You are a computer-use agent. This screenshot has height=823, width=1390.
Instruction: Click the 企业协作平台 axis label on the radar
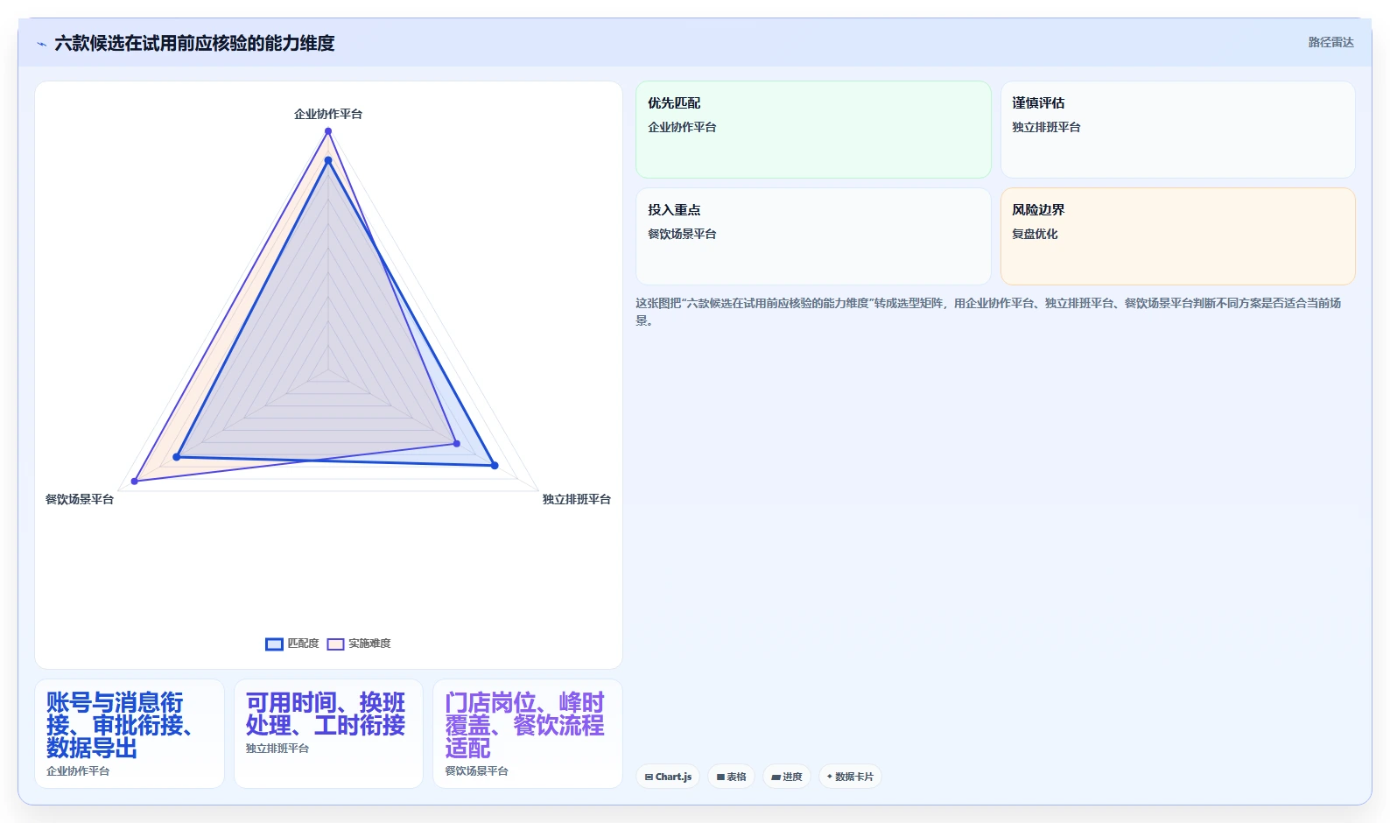(x=328, y=114)
